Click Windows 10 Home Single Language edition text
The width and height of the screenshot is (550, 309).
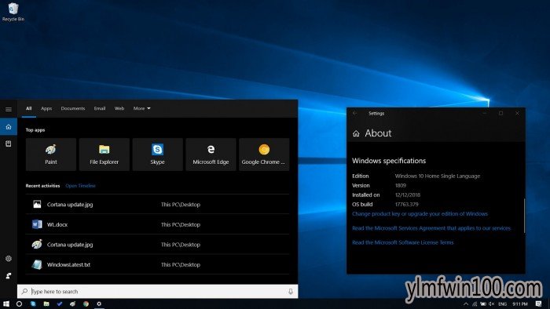click(438, 176)
